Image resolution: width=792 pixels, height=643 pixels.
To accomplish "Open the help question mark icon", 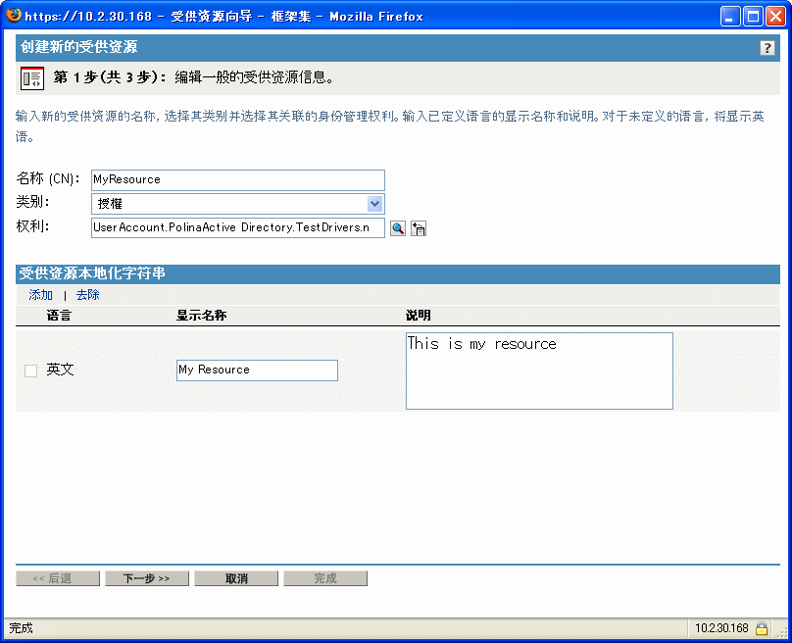I will [767, 47].
